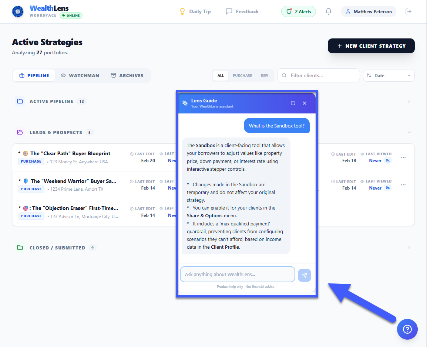The width and height of the screenshot is (427, 347).
Task: Select the PURCHASE filter
Action: (242, 76)
